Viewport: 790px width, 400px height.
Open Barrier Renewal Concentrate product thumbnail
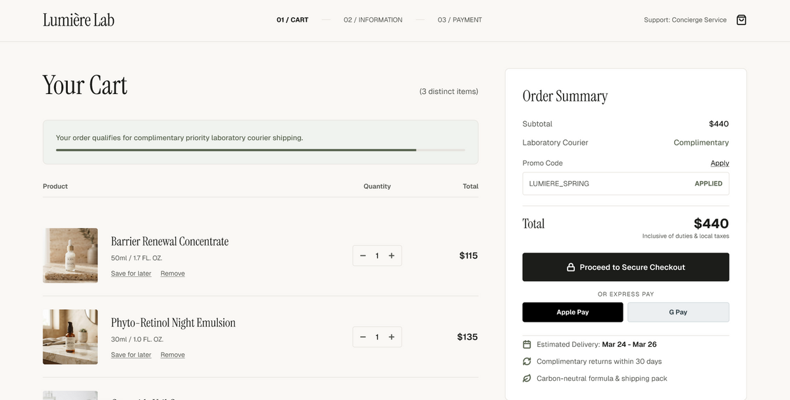click(x=70, y=255)
